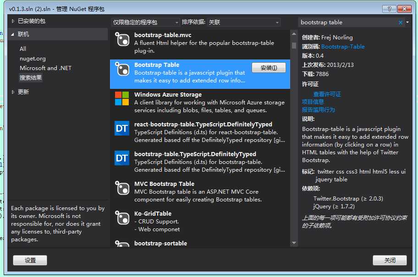Click the react-bootstrap-table DT icon
This screenshot has height=277, width=418.
[x=122, y=128]
